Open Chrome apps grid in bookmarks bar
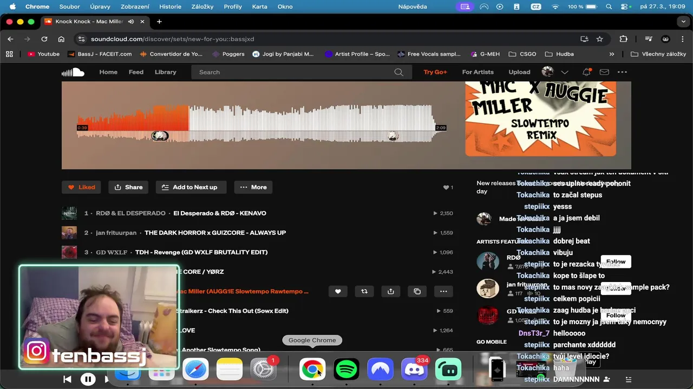Screen dimensions: 693x389 tap(9, 54)
